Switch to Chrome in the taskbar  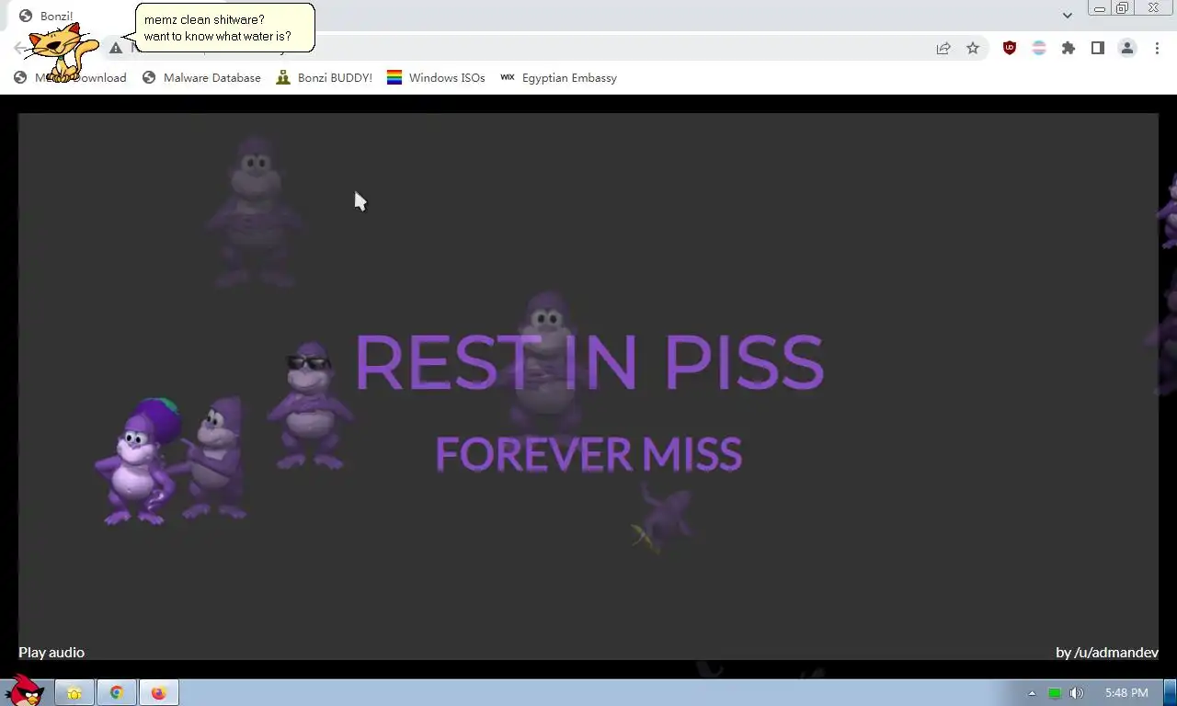click(x=117, y=693)
